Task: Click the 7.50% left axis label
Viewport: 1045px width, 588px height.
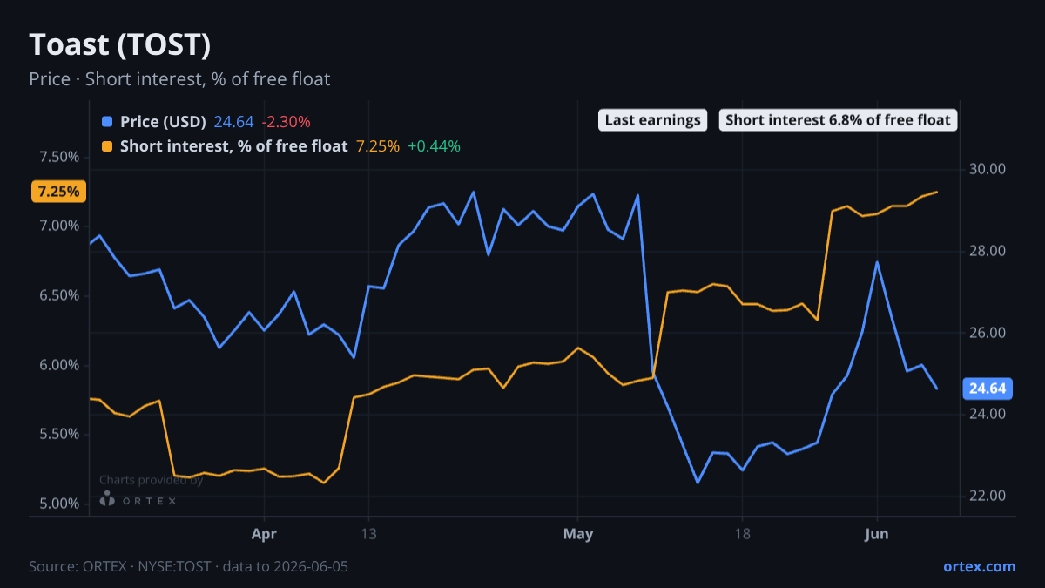Action: point(60,157)
